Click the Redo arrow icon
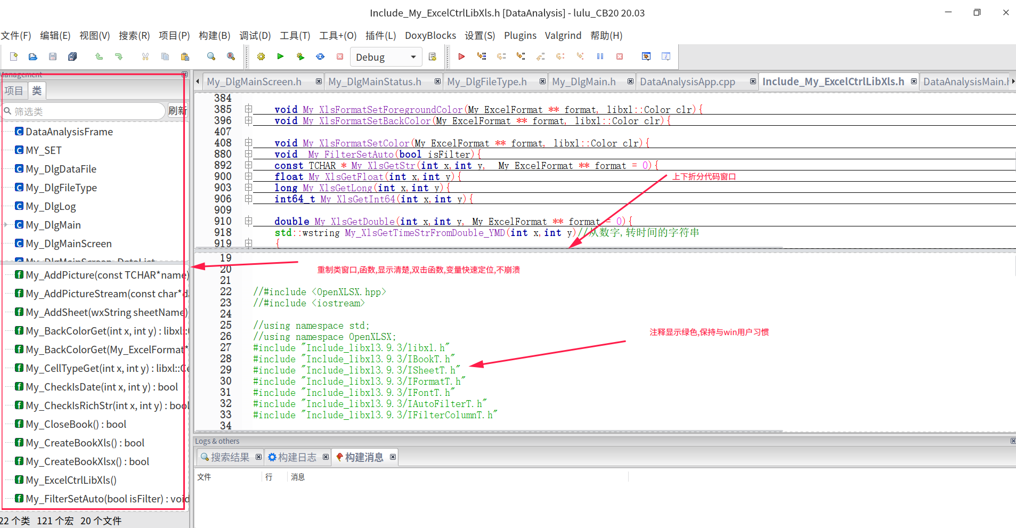This screenshot has width=1016, height=528. click(x=119, y=56)
